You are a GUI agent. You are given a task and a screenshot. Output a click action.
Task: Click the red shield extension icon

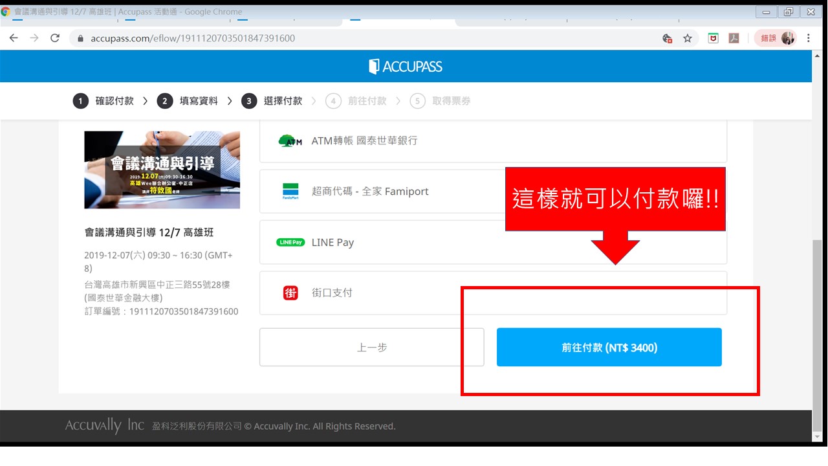pos(714,38)
